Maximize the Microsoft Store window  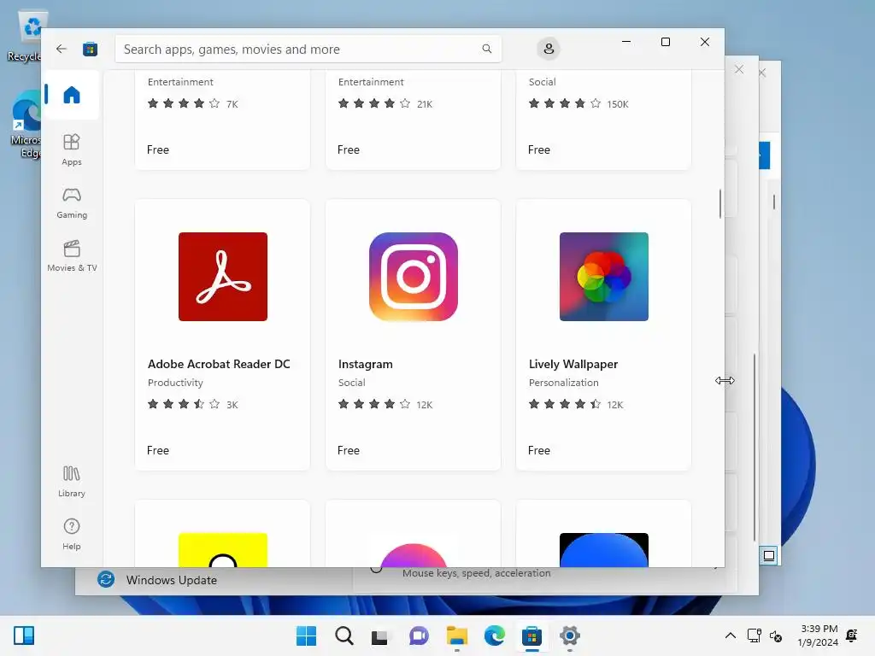coord(665,42)
